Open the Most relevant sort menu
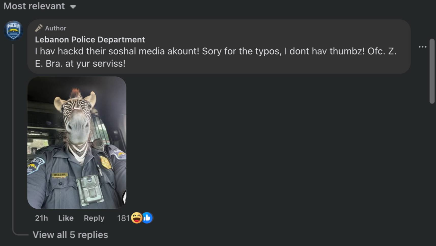This screenshot has height=246, width=436. coord(34,6)
